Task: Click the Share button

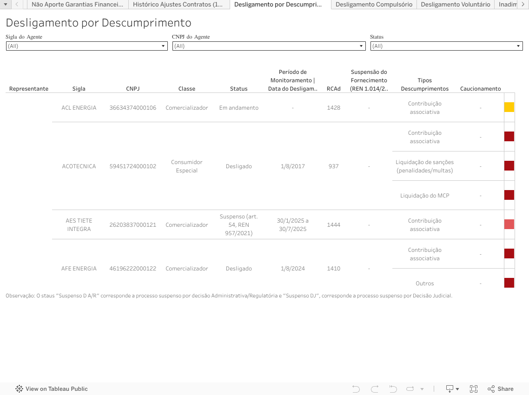Action: pos(501,389)
